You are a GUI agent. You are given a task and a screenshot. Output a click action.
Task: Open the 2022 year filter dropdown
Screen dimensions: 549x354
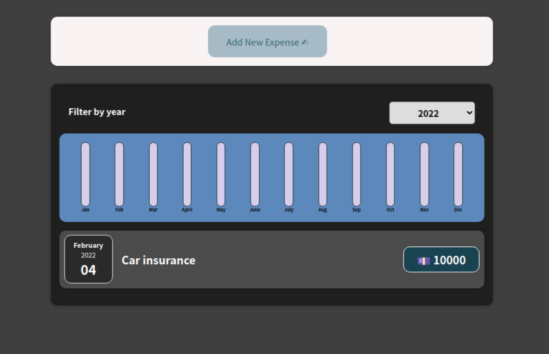tap(432, 113)
